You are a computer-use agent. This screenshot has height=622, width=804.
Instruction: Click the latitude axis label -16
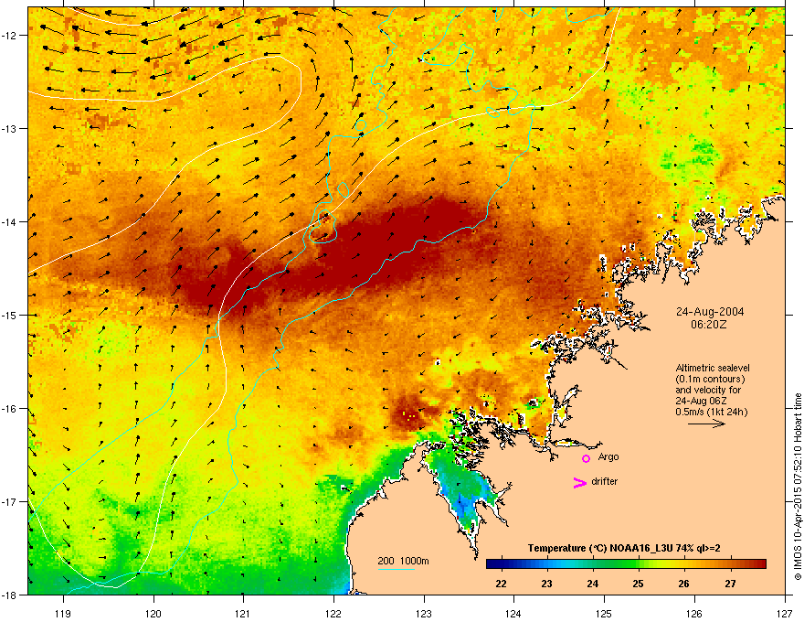[10, 409]
